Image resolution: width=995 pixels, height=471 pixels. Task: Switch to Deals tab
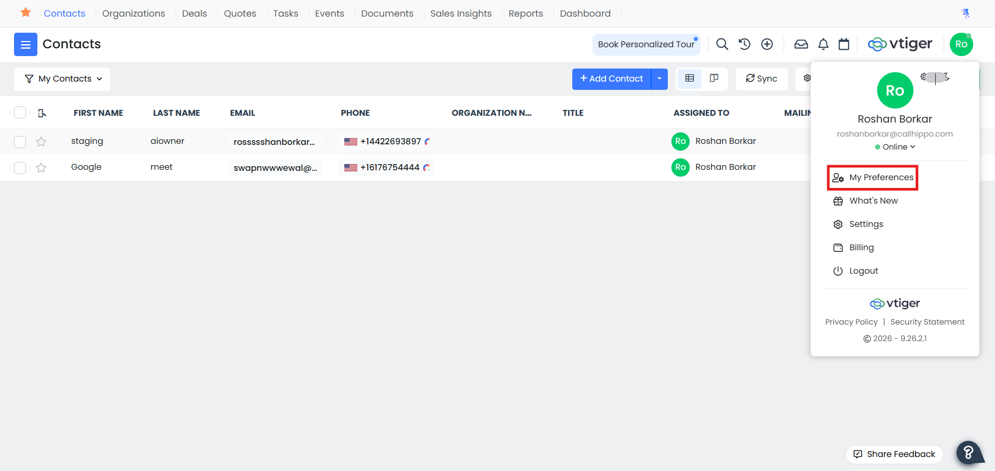pos(194,14)
